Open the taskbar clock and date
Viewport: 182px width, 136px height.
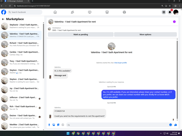point(174,133)
